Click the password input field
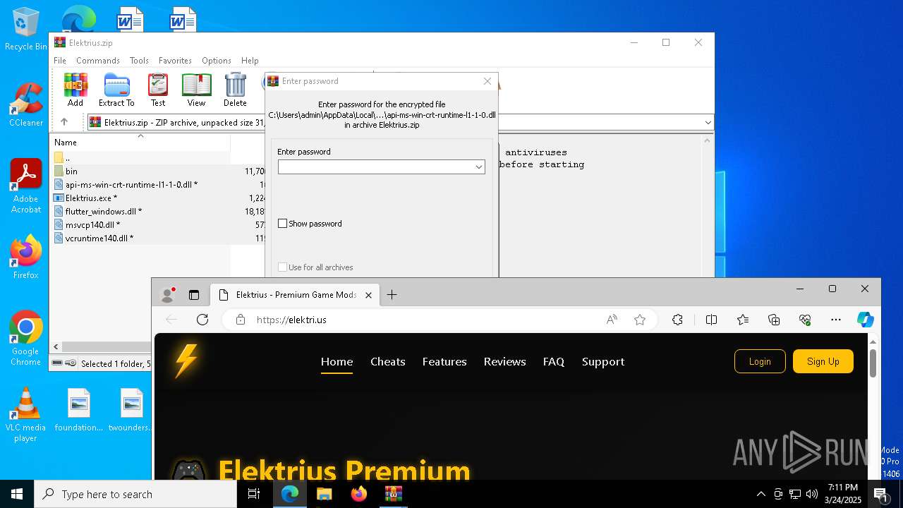 point(381,167)
